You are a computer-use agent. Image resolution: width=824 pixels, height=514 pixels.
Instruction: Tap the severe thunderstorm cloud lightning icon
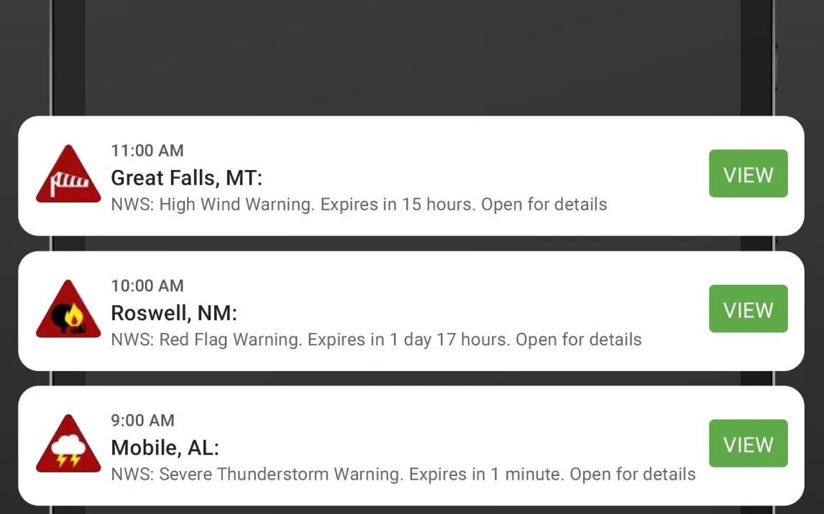coord(68,444)
